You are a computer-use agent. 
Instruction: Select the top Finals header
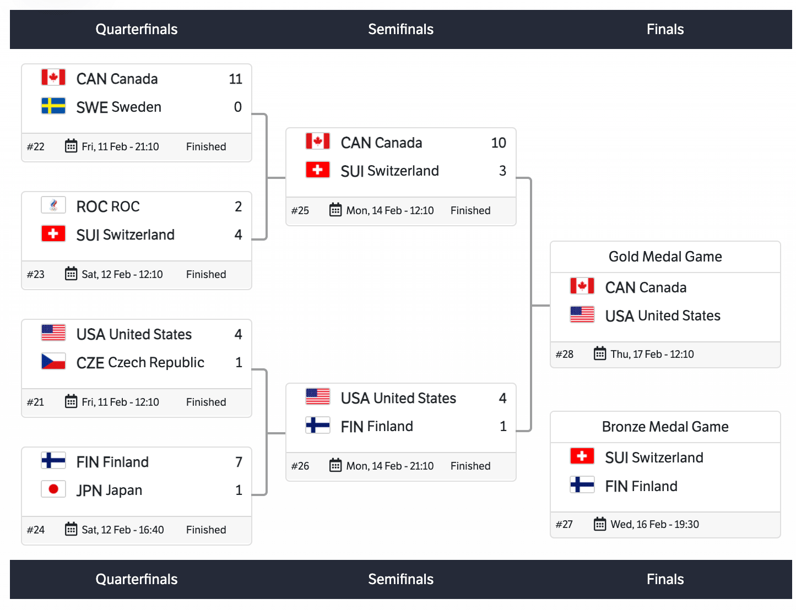click(665, 29)
